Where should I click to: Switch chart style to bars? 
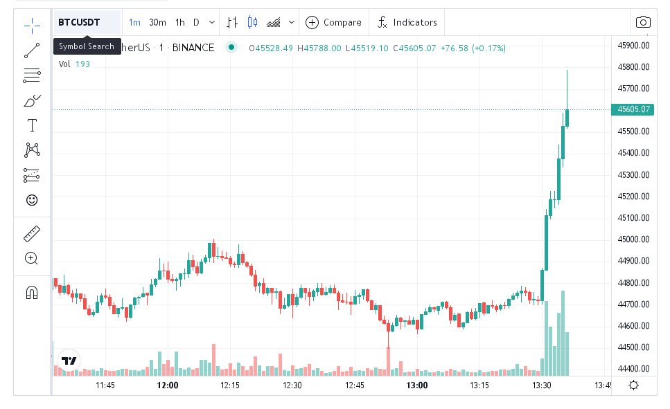pyautogui.click(x=232, y=22)
